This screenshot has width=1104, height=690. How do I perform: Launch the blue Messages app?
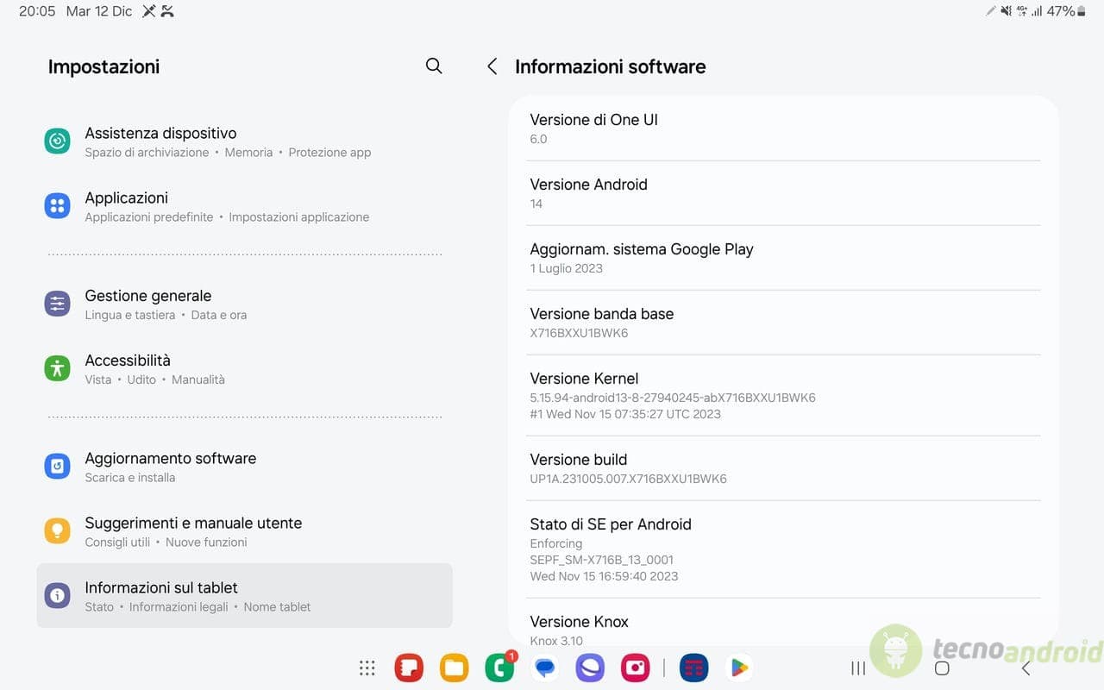coord(545,668)
